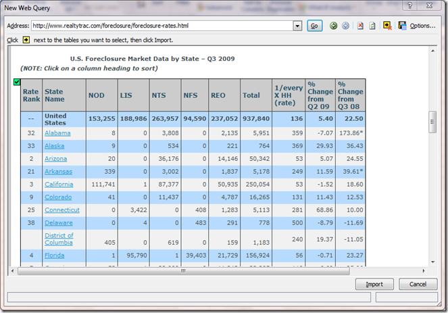This screenshot has width=448, height=313.
Task: Click Connecticut's 68.86 change value
Action: 324,210
